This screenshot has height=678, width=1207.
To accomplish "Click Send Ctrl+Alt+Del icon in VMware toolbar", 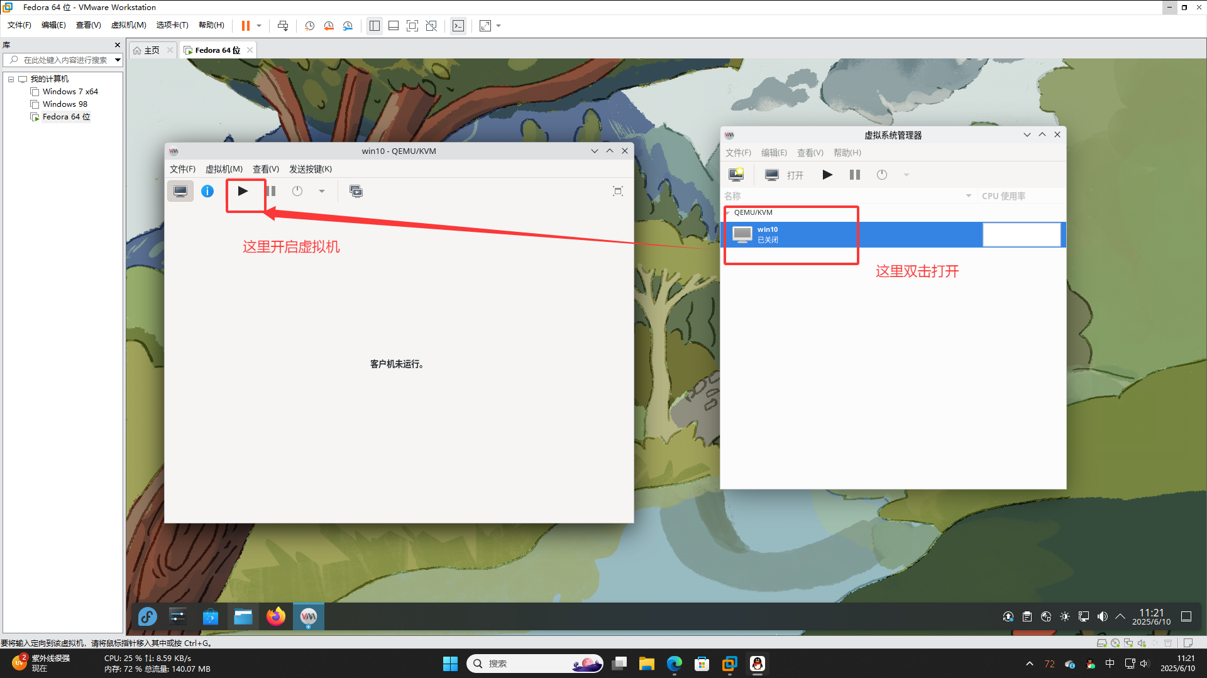I will tap(283, 26).
